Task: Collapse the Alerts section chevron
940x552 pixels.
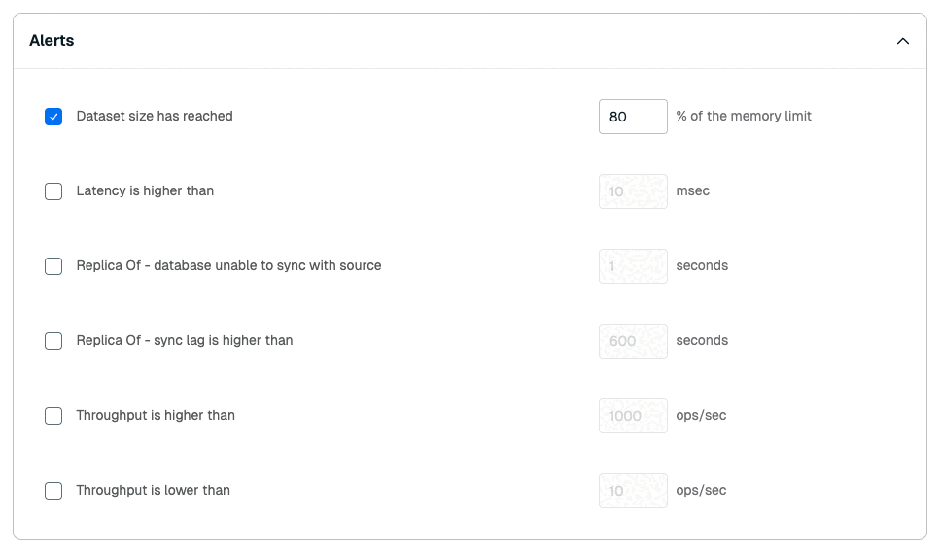Action: tap(902, 41)
